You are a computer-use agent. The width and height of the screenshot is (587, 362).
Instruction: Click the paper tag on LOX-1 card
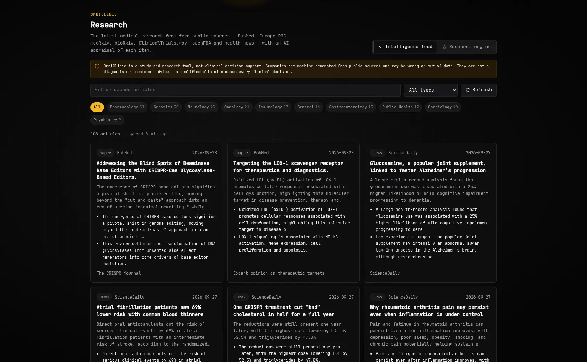242,153
